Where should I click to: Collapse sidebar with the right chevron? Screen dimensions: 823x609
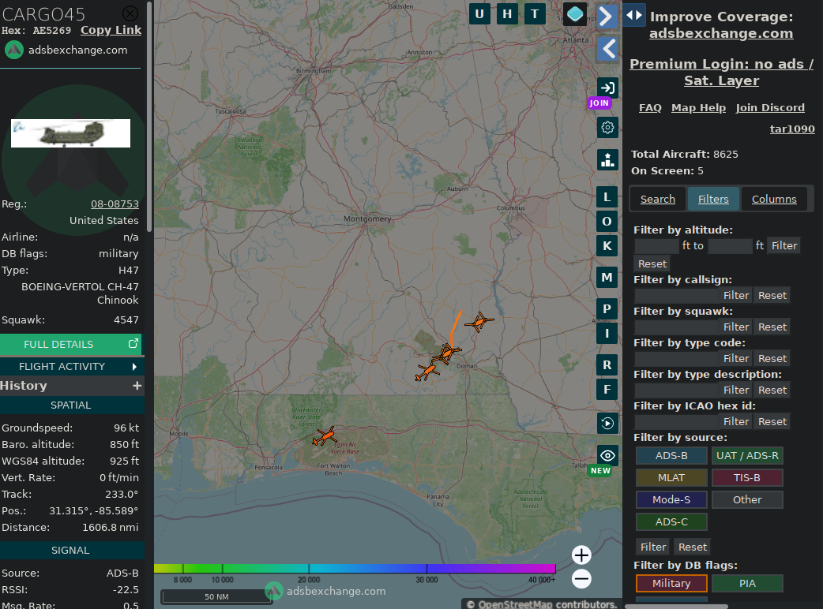click(x=607, y=17)
